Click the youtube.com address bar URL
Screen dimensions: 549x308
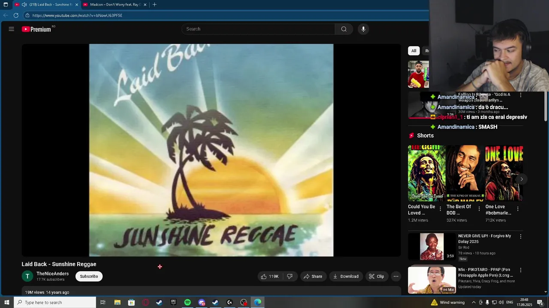(77, 15)
